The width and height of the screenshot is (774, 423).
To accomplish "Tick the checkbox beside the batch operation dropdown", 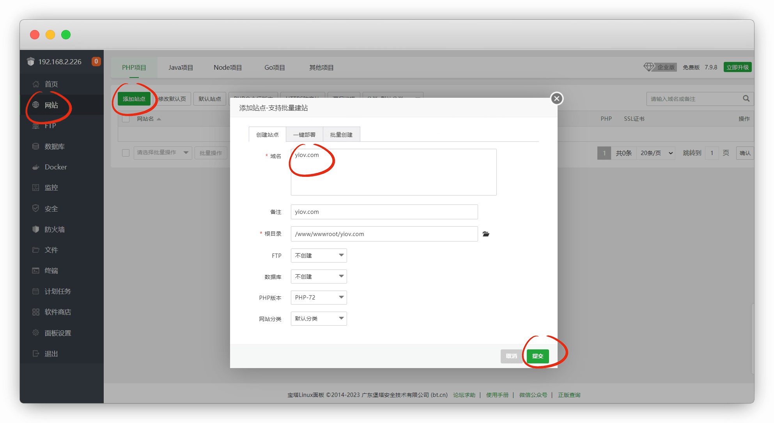I will pyautogui.click(x=126, y=153).
